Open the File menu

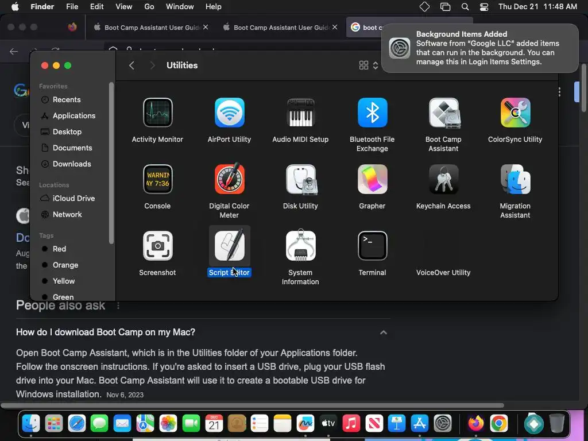tap(72, 7)
